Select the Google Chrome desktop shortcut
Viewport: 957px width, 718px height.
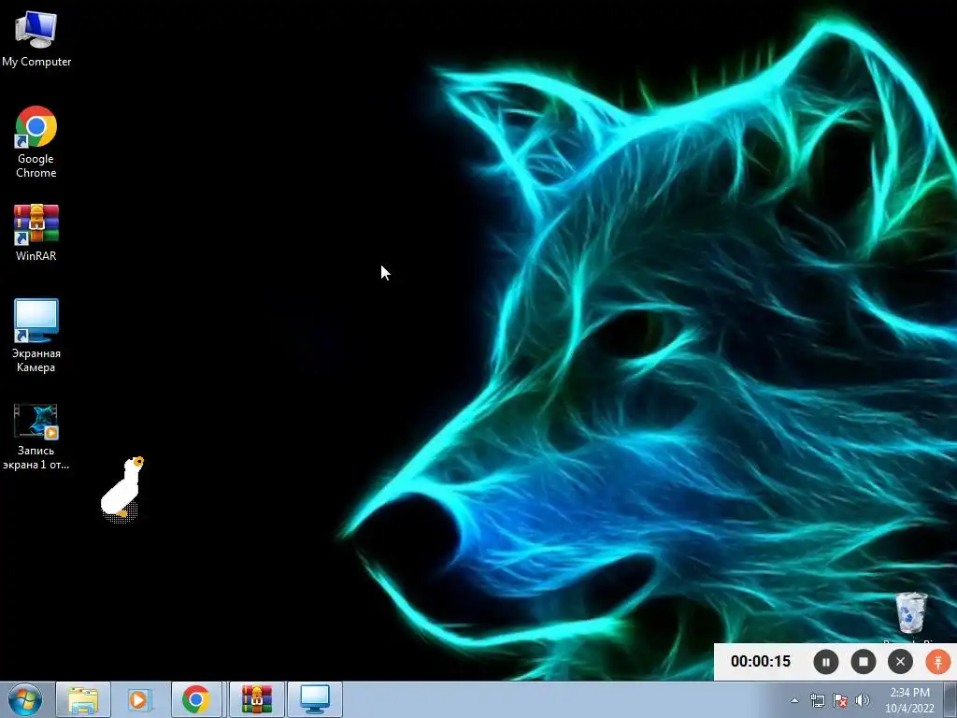36,142
